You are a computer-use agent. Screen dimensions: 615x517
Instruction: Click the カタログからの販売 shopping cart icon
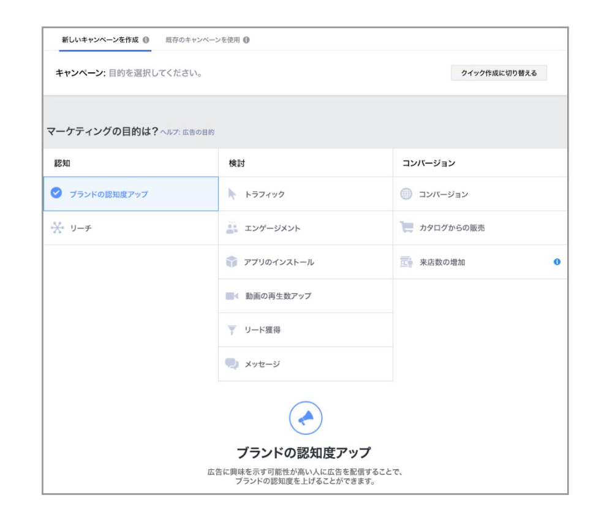coord(406,227)
